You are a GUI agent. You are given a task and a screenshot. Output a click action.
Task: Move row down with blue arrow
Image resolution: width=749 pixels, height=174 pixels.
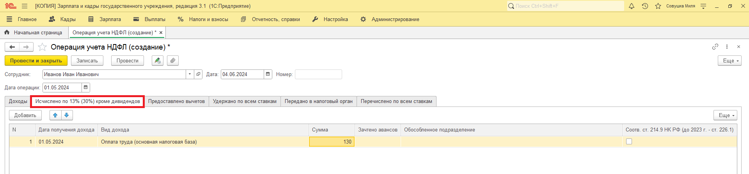click(x=67, y=115)
